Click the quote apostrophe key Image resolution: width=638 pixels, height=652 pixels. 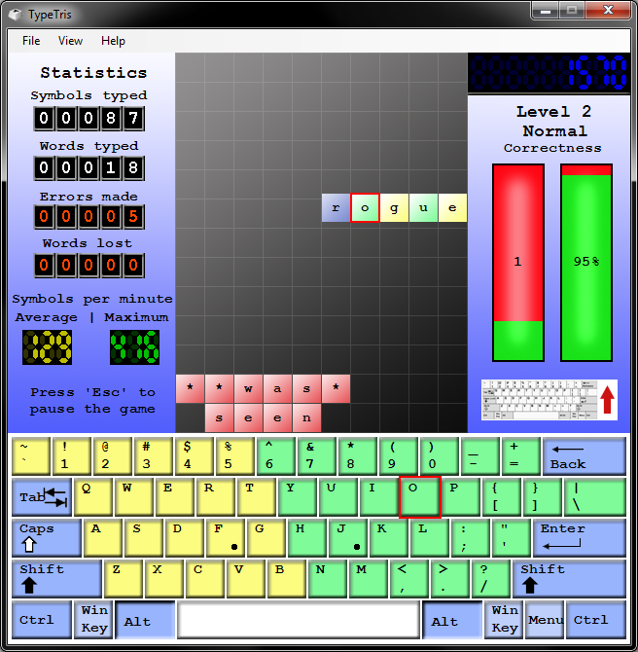511,538
